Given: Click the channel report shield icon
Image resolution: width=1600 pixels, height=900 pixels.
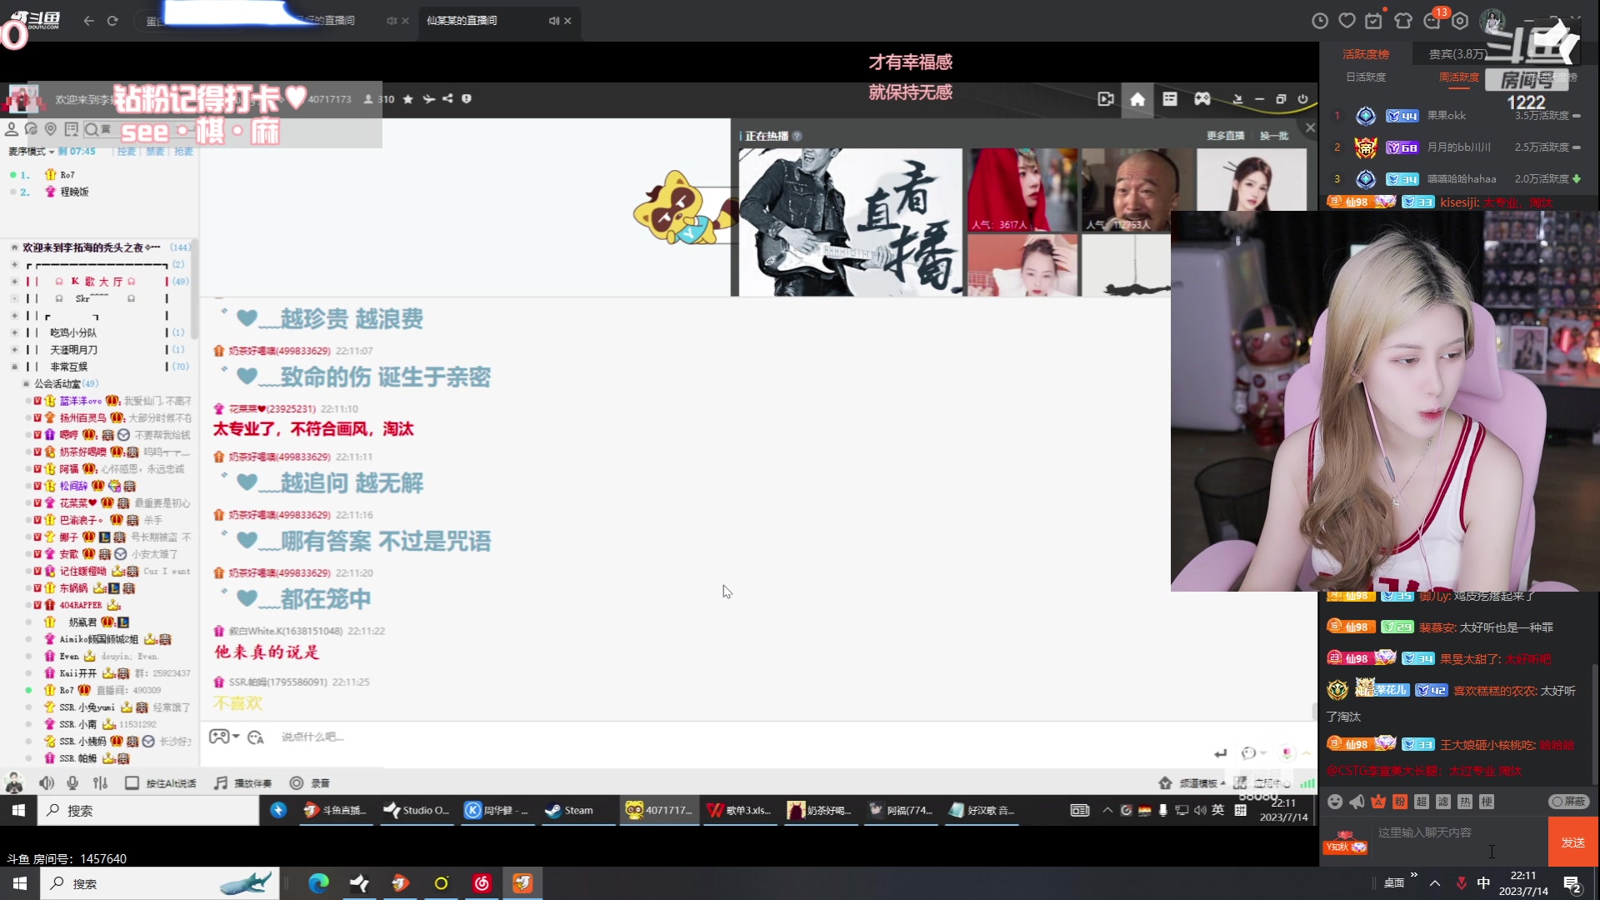Looking at the screenshot, I should [x=467, y=98].
